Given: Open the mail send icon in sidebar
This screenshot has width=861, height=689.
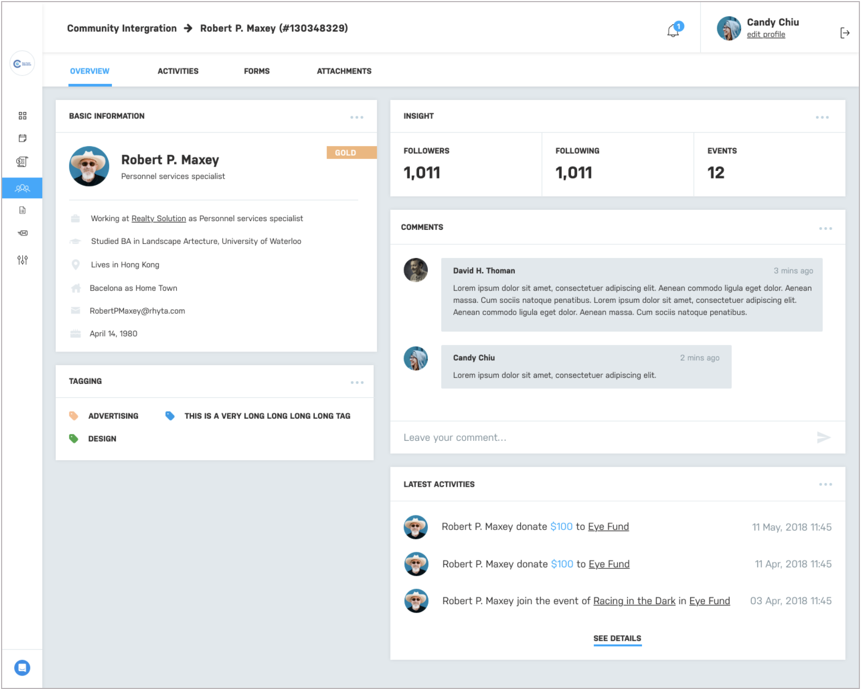Looking at the screenshot, I should click(x=22, y=233).
